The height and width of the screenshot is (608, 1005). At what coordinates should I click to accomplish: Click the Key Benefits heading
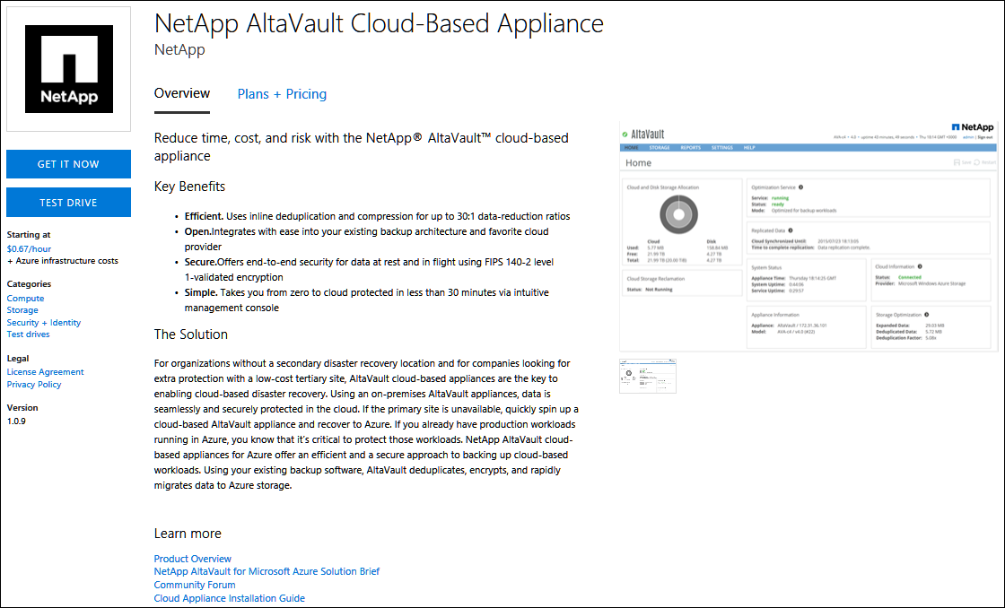point(189,187)
